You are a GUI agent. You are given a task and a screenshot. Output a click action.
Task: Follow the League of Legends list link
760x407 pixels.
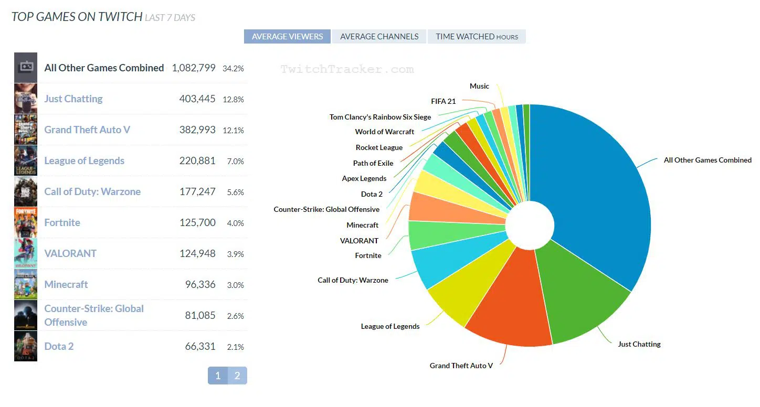coord(85,161)
